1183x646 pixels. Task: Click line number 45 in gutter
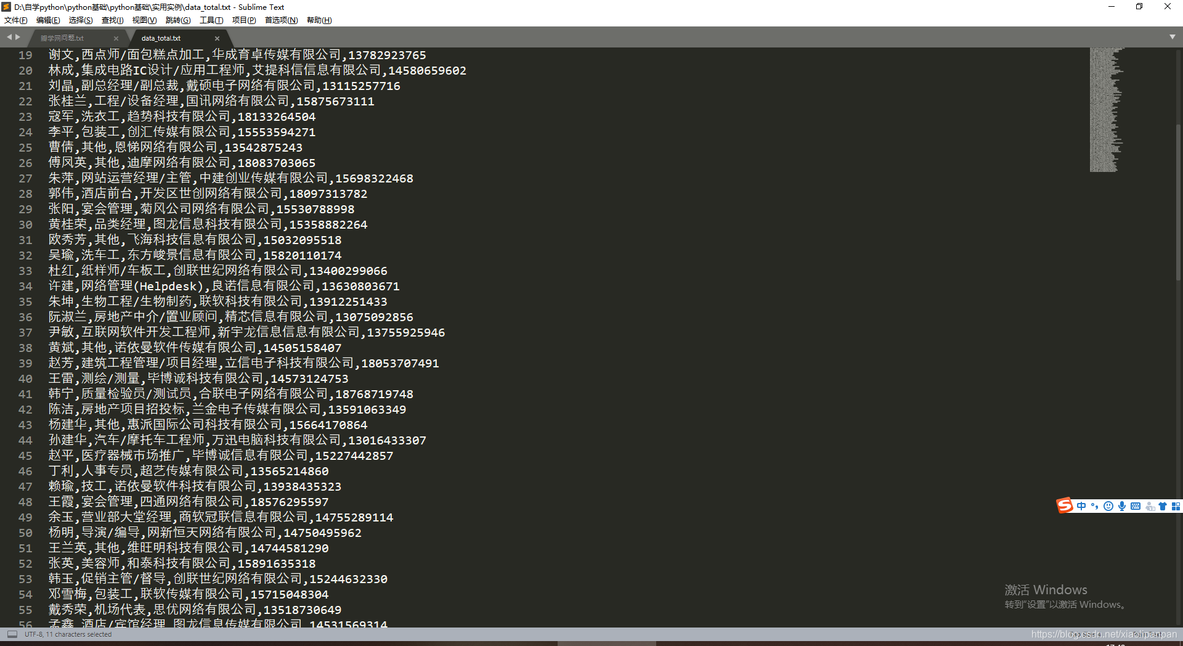[x=25, y=456]
